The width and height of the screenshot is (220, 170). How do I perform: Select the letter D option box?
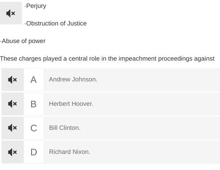click(33, 152)
